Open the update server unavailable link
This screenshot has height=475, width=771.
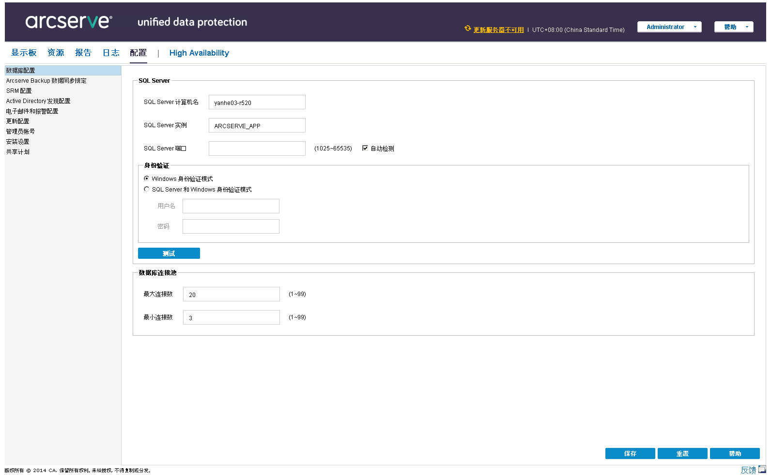[498, 30]
